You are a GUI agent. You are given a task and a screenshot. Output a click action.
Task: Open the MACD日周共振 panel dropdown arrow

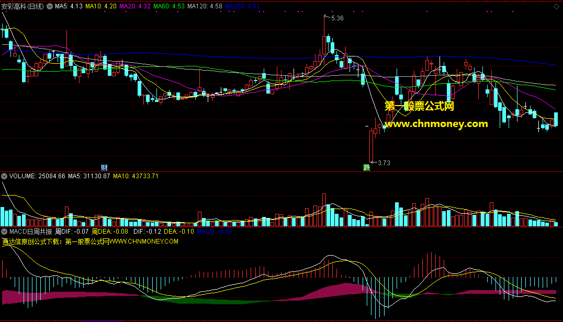pos(4,232)
